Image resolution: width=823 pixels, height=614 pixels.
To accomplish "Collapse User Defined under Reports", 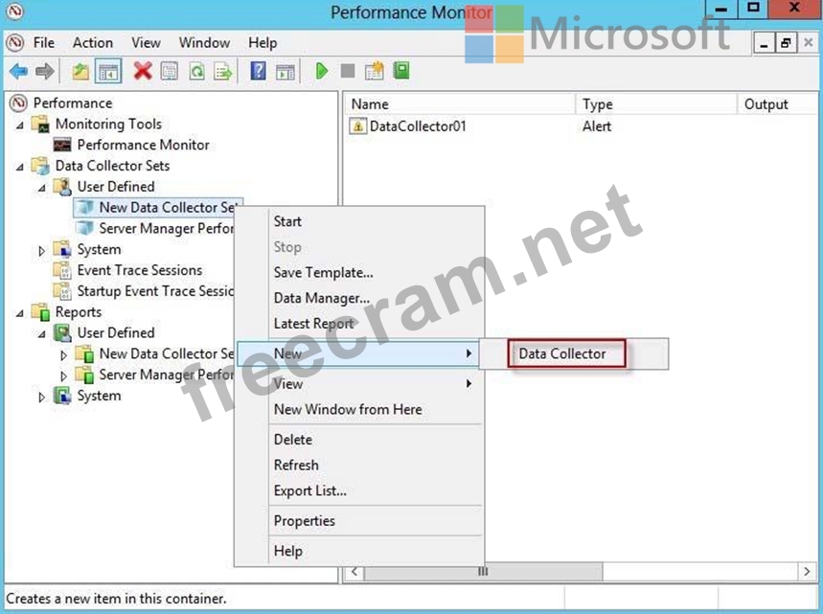I will point(42,335).
